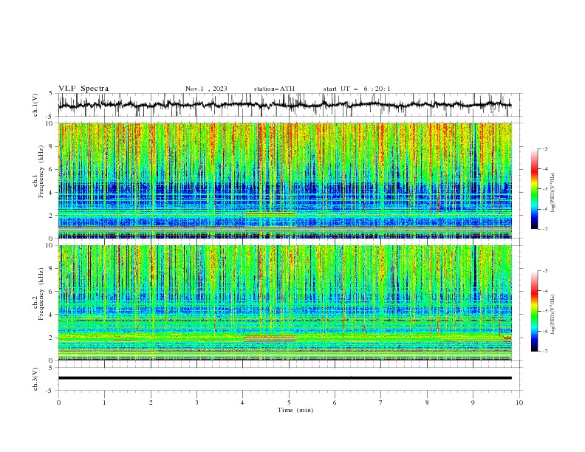585x452 pixels.
Task: Click the '-3' tick of the ch.2 colorbar
Action: pyautogui.click(x=544, y=271)
